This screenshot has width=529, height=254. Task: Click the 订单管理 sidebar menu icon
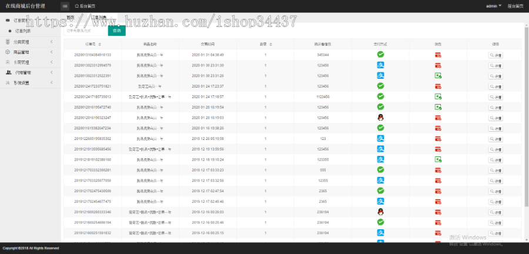point(8,21)
